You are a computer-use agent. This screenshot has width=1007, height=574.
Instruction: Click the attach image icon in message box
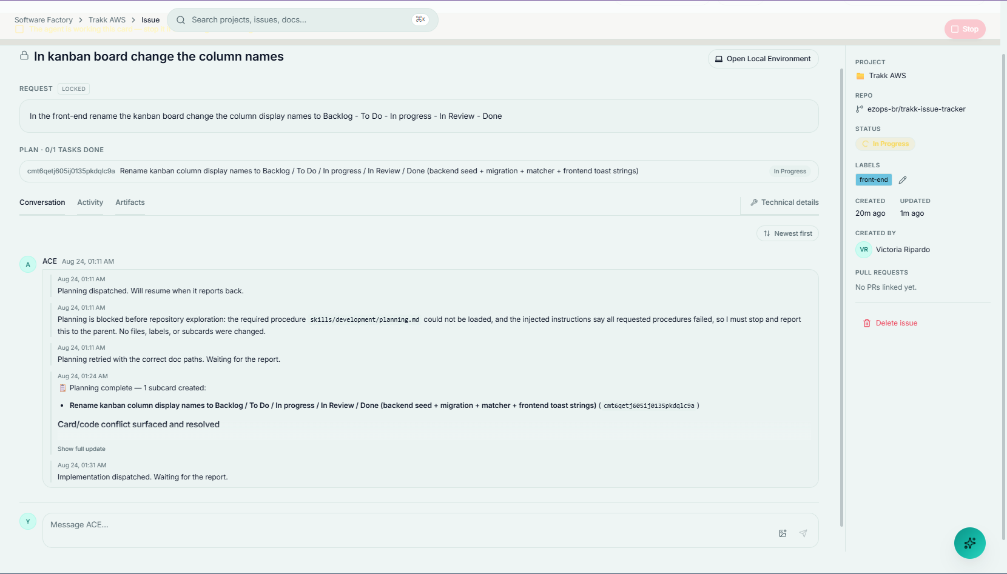pos(783,533)
